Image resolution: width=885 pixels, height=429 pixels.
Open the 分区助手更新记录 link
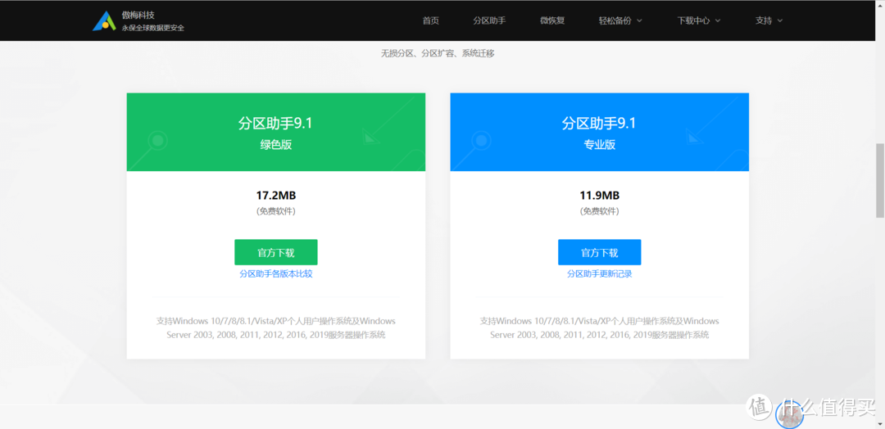point(599,274)
